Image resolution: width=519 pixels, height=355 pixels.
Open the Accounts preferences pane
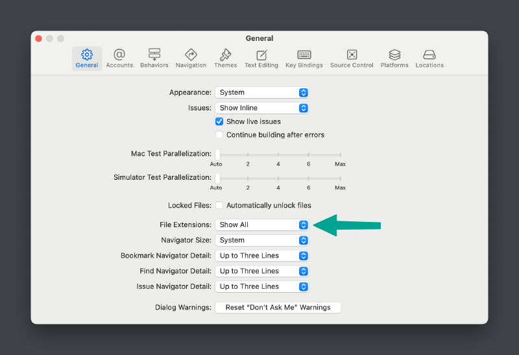[x=119, y=58]
